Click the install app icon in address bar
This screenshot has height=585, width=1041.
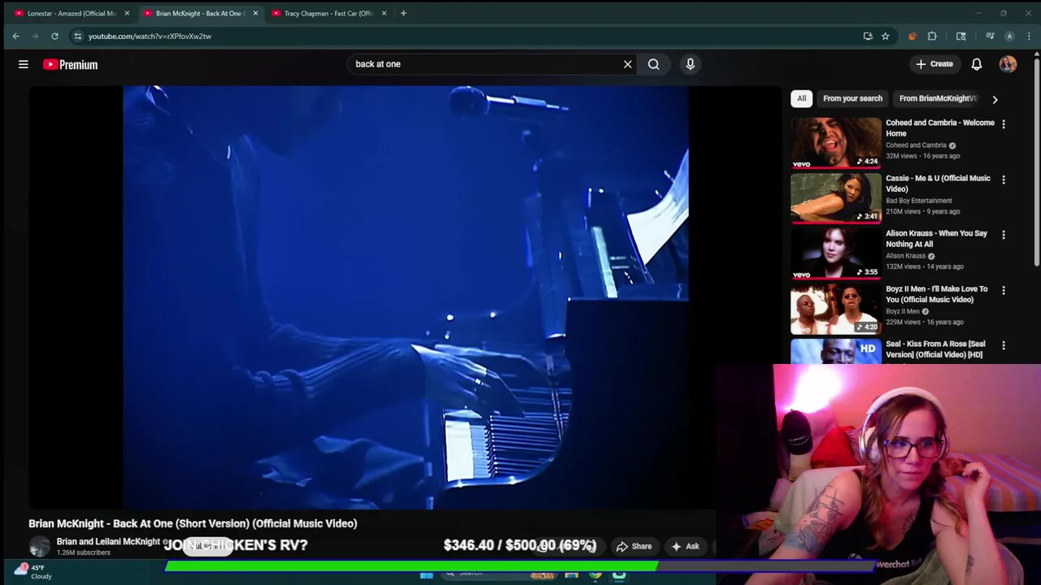tap(868, 36)
